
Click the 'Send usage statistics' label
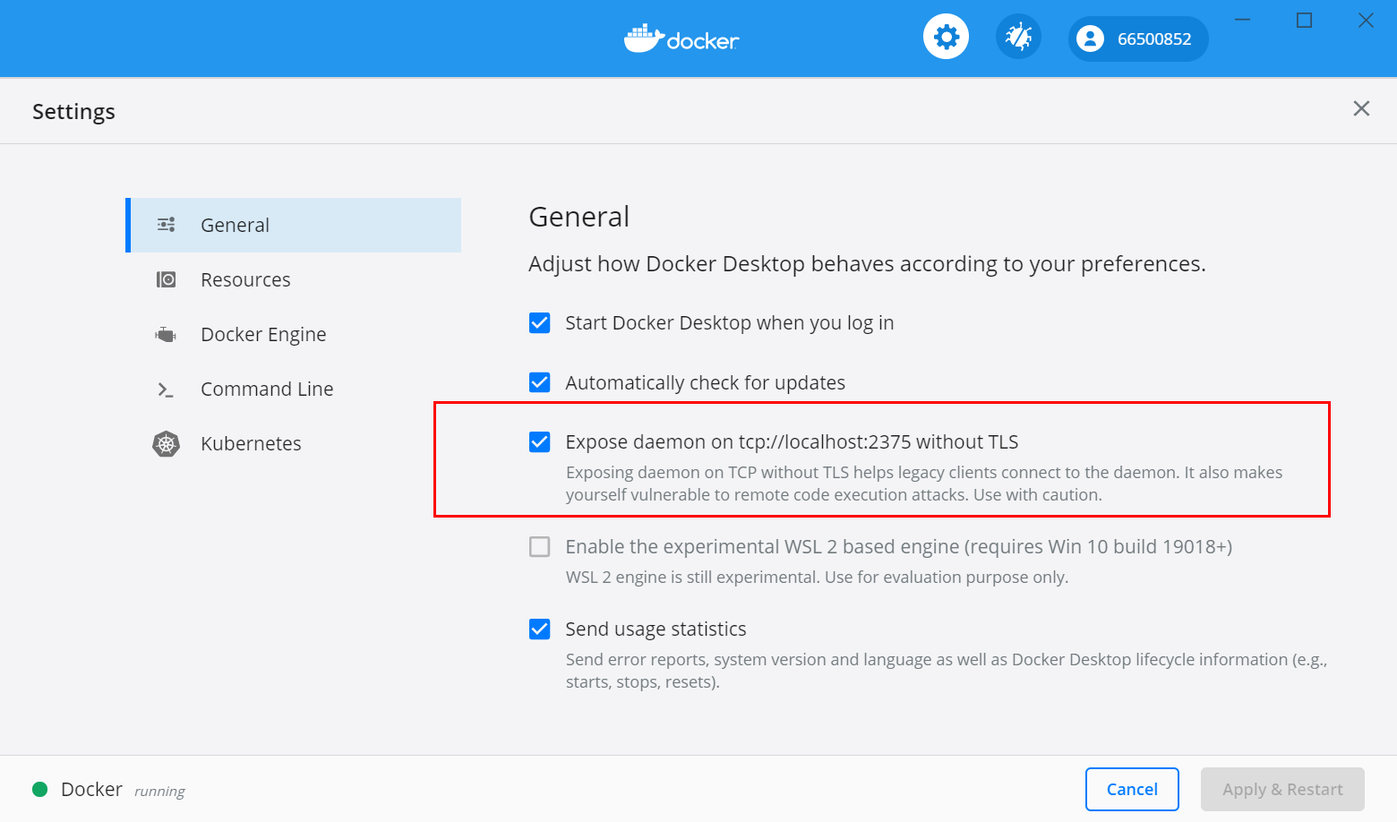click(x=656, y=629)
